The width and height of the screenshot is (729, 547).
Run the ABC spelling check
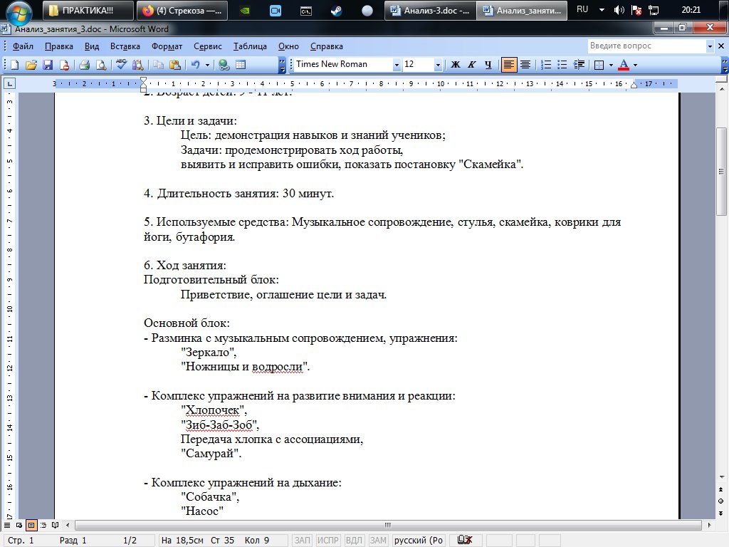(121, 65)
